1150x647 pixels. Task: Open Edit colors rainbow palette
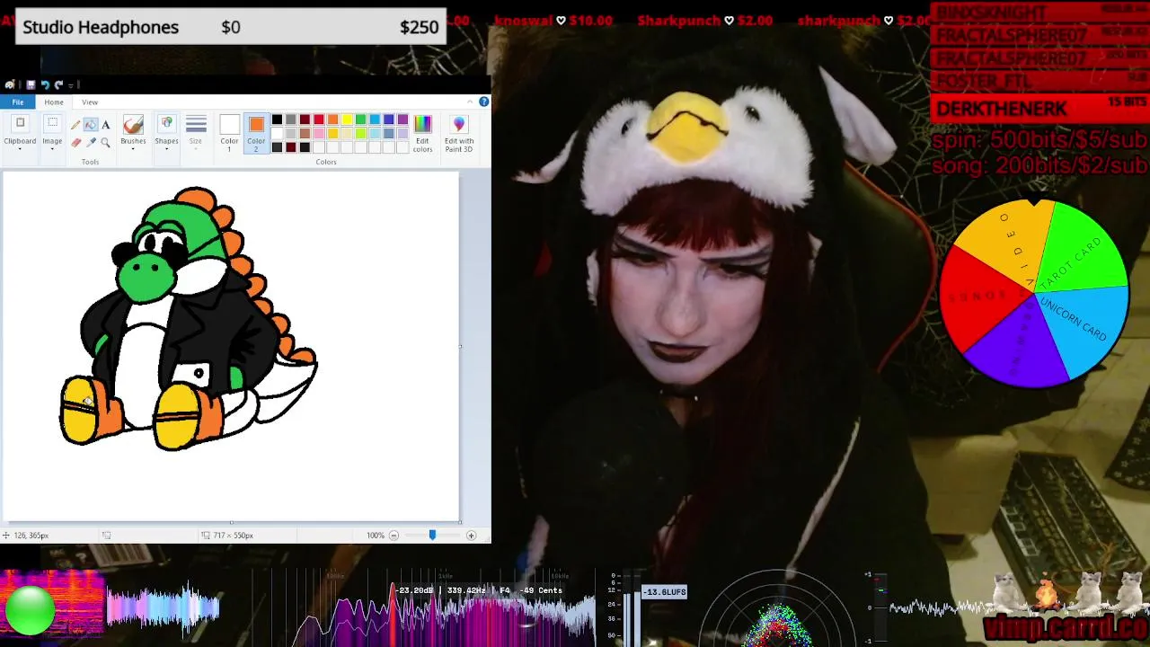tap(422, 124)
